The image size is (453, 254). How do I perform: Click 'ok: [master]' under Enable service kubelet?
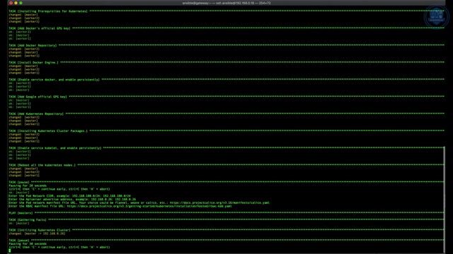19,158
